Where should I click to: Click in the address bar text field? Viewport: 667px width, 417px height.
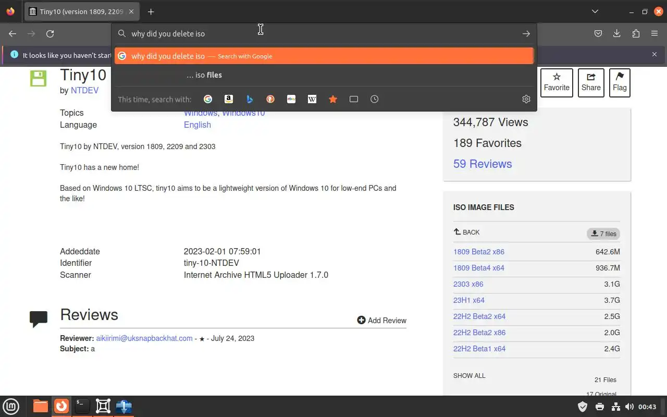point(323,34)
